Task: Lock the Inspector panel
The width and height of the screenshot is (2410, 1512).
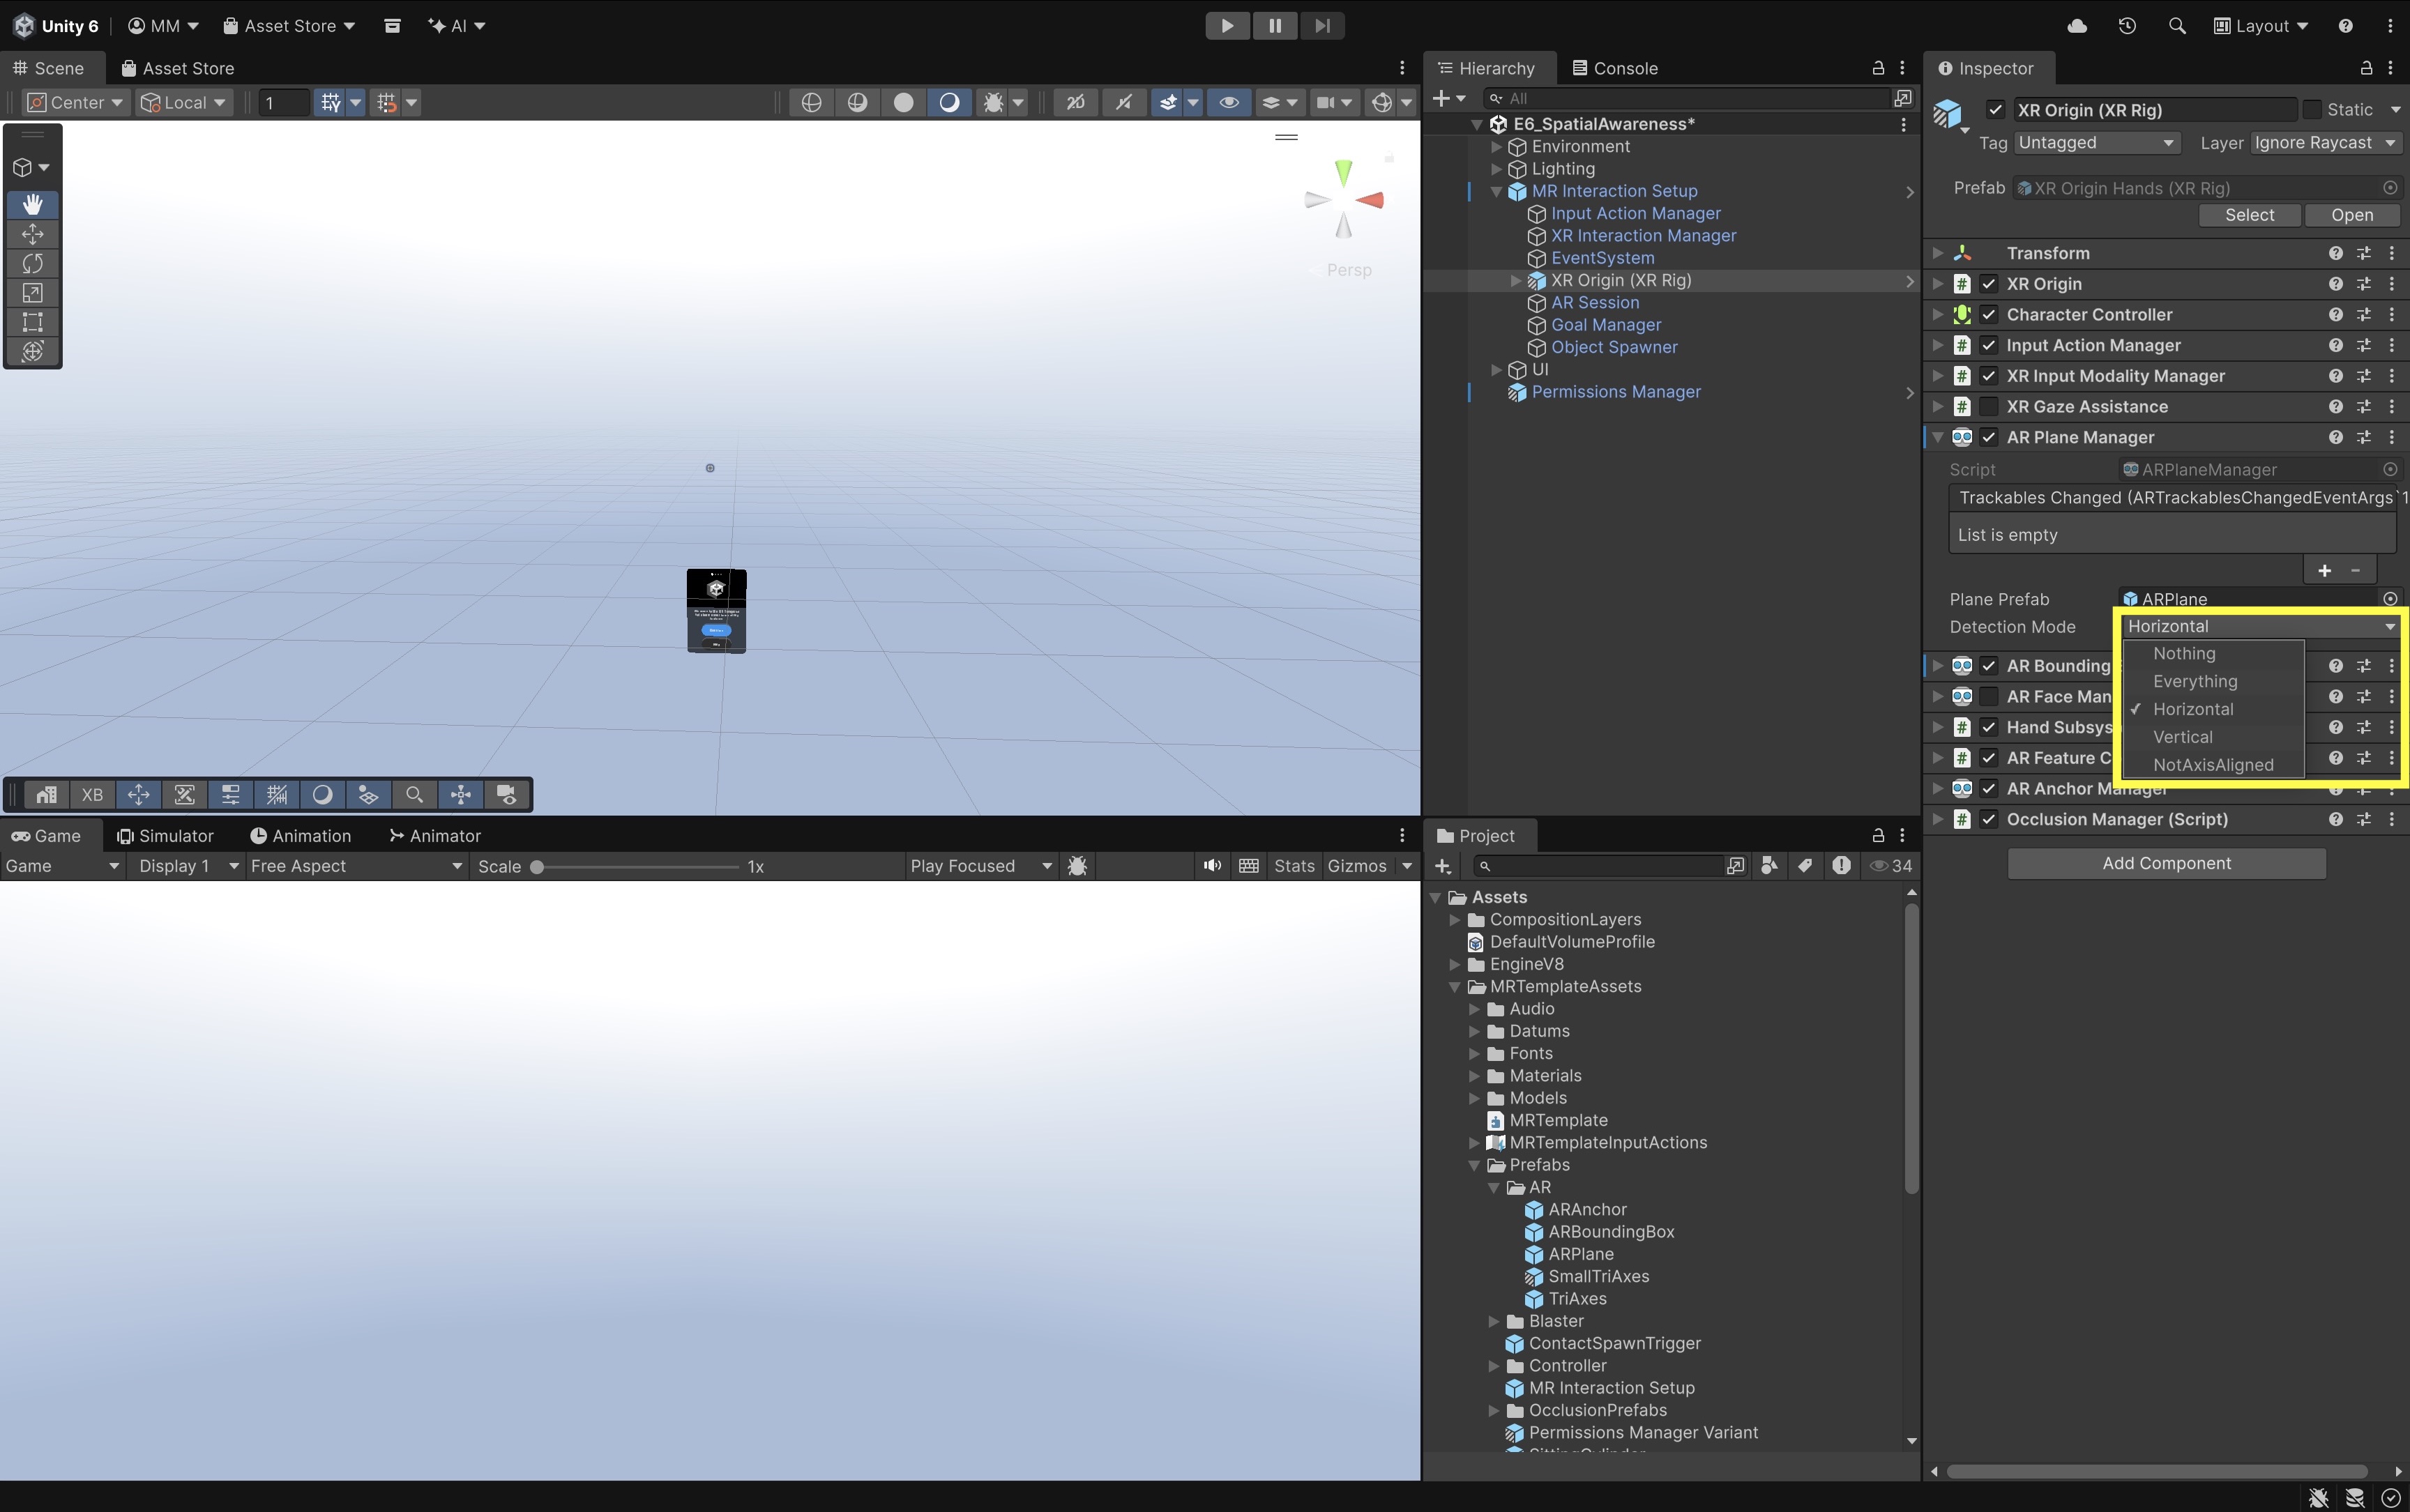Action: pyautogui.click(x=2366, y=68)
